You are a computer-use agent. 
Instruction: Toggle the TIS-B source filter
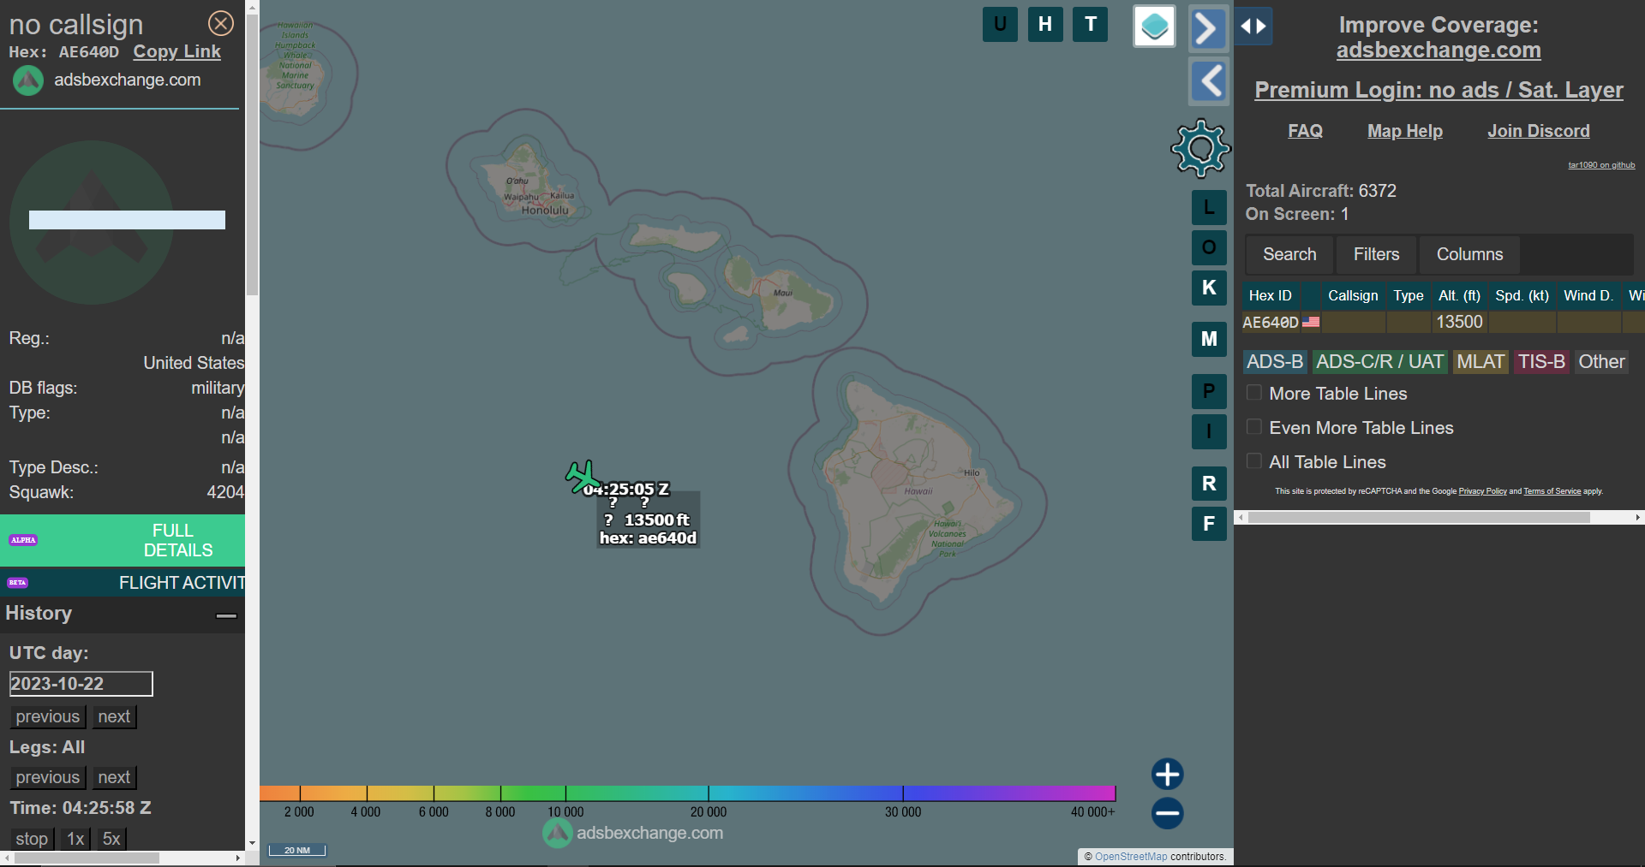point(1541,362)
